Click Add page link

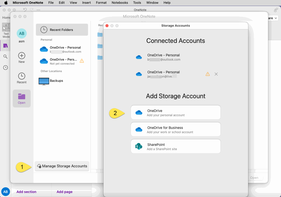(x=65, y=192)
